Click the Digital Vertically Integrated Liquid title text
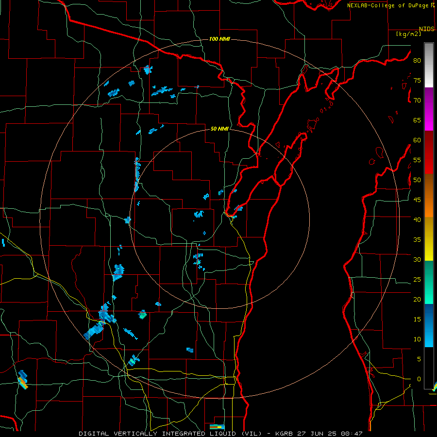Screen dimensions: 437x437 pyautogui.click(x=170, y=434)
